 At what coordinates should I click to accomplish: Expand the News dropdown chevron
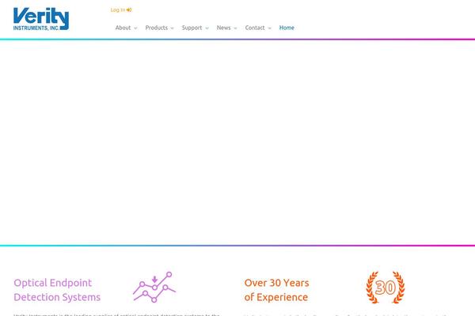point(235,28)
